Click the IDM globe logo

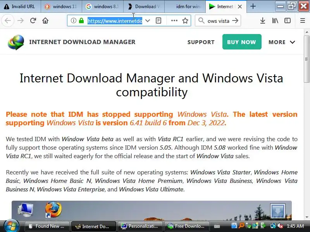[x=16, y=42]
